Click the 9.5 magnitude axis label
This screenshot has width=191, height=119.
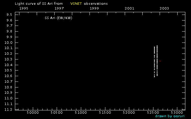[9, 15]
